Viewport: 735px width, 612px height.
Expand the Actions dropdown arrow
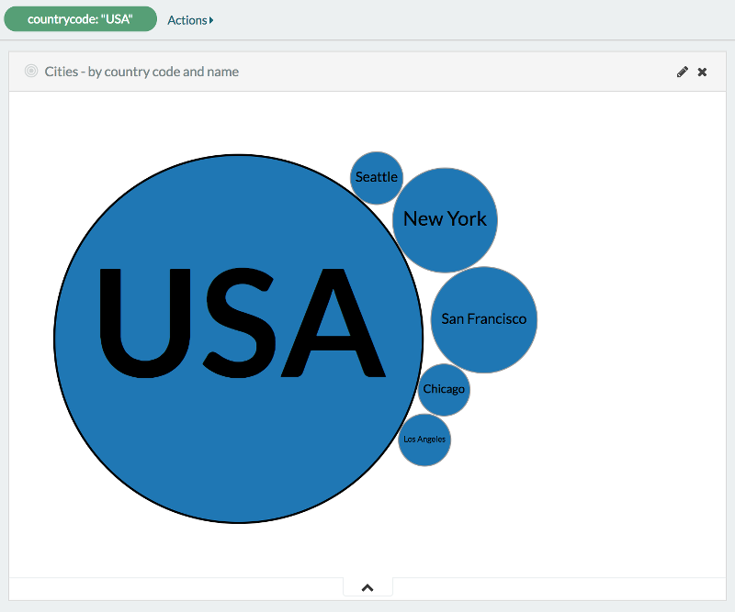click(x=211, y=20)
